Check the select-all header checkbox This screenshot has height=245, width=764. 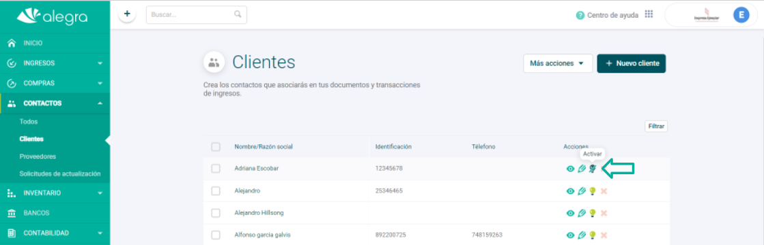(216, 147)
